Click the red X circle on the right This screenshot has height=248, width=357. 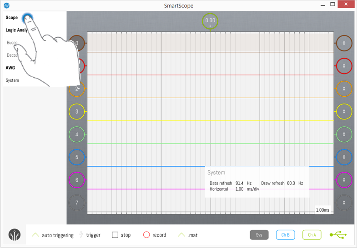point(344,66)
